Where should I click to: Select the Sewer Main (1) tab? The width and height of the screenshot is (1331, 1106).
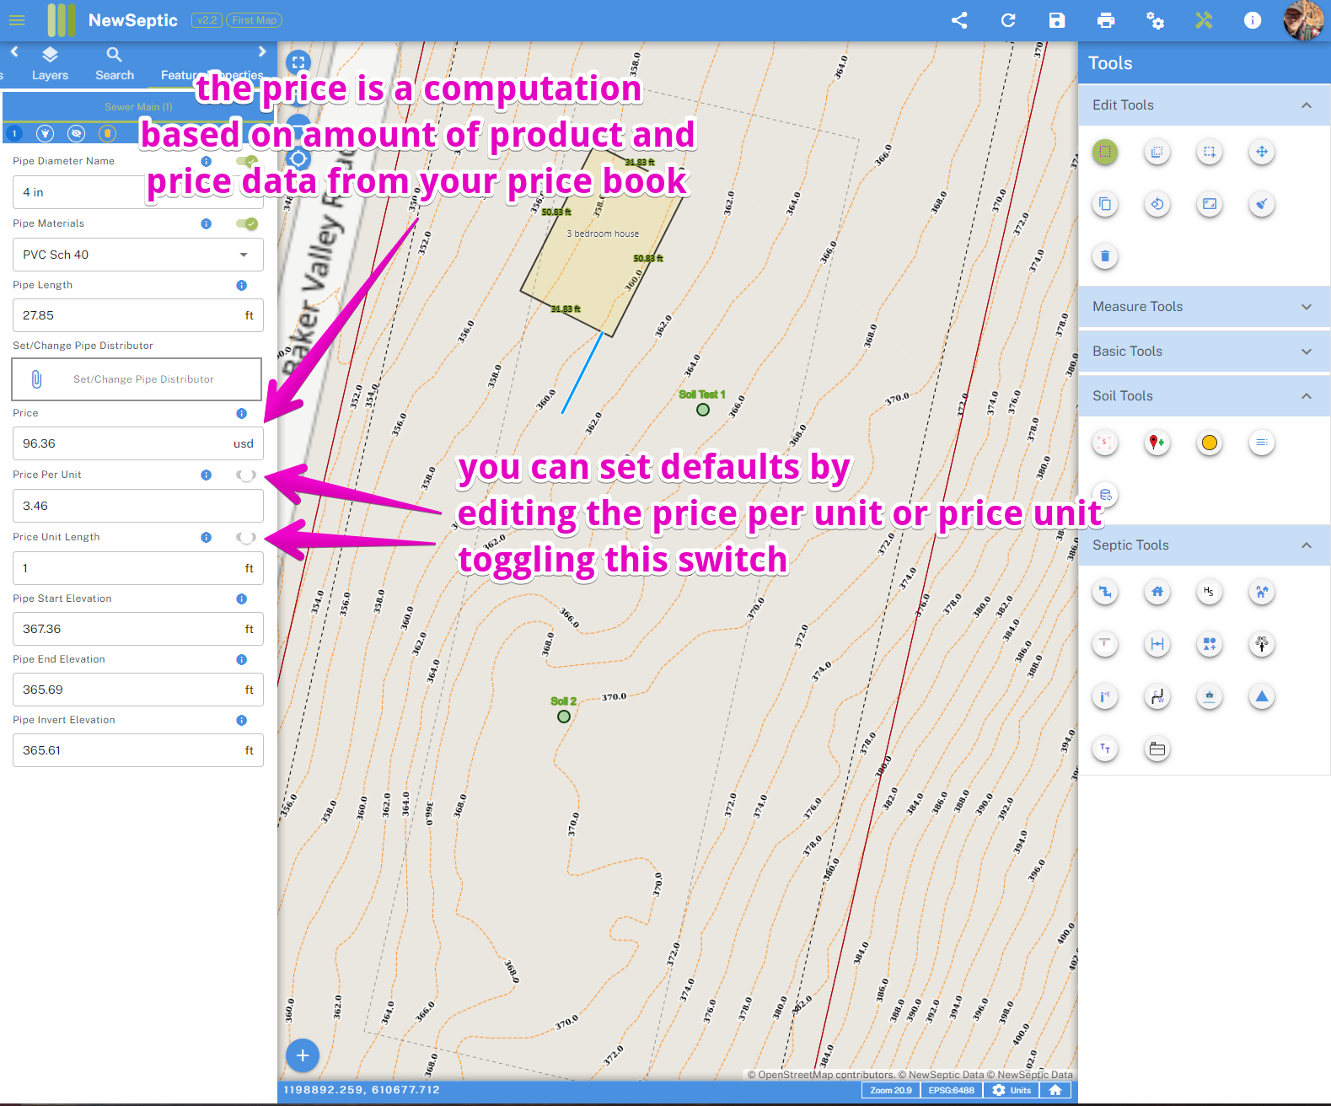138,107
